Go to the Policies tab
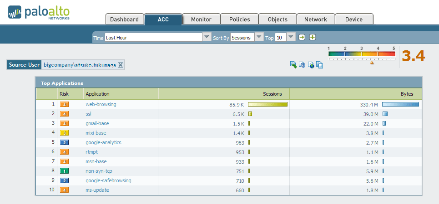The width and height of the screenshot is (439, 204). pyautogui.click(x=239, y=19)
